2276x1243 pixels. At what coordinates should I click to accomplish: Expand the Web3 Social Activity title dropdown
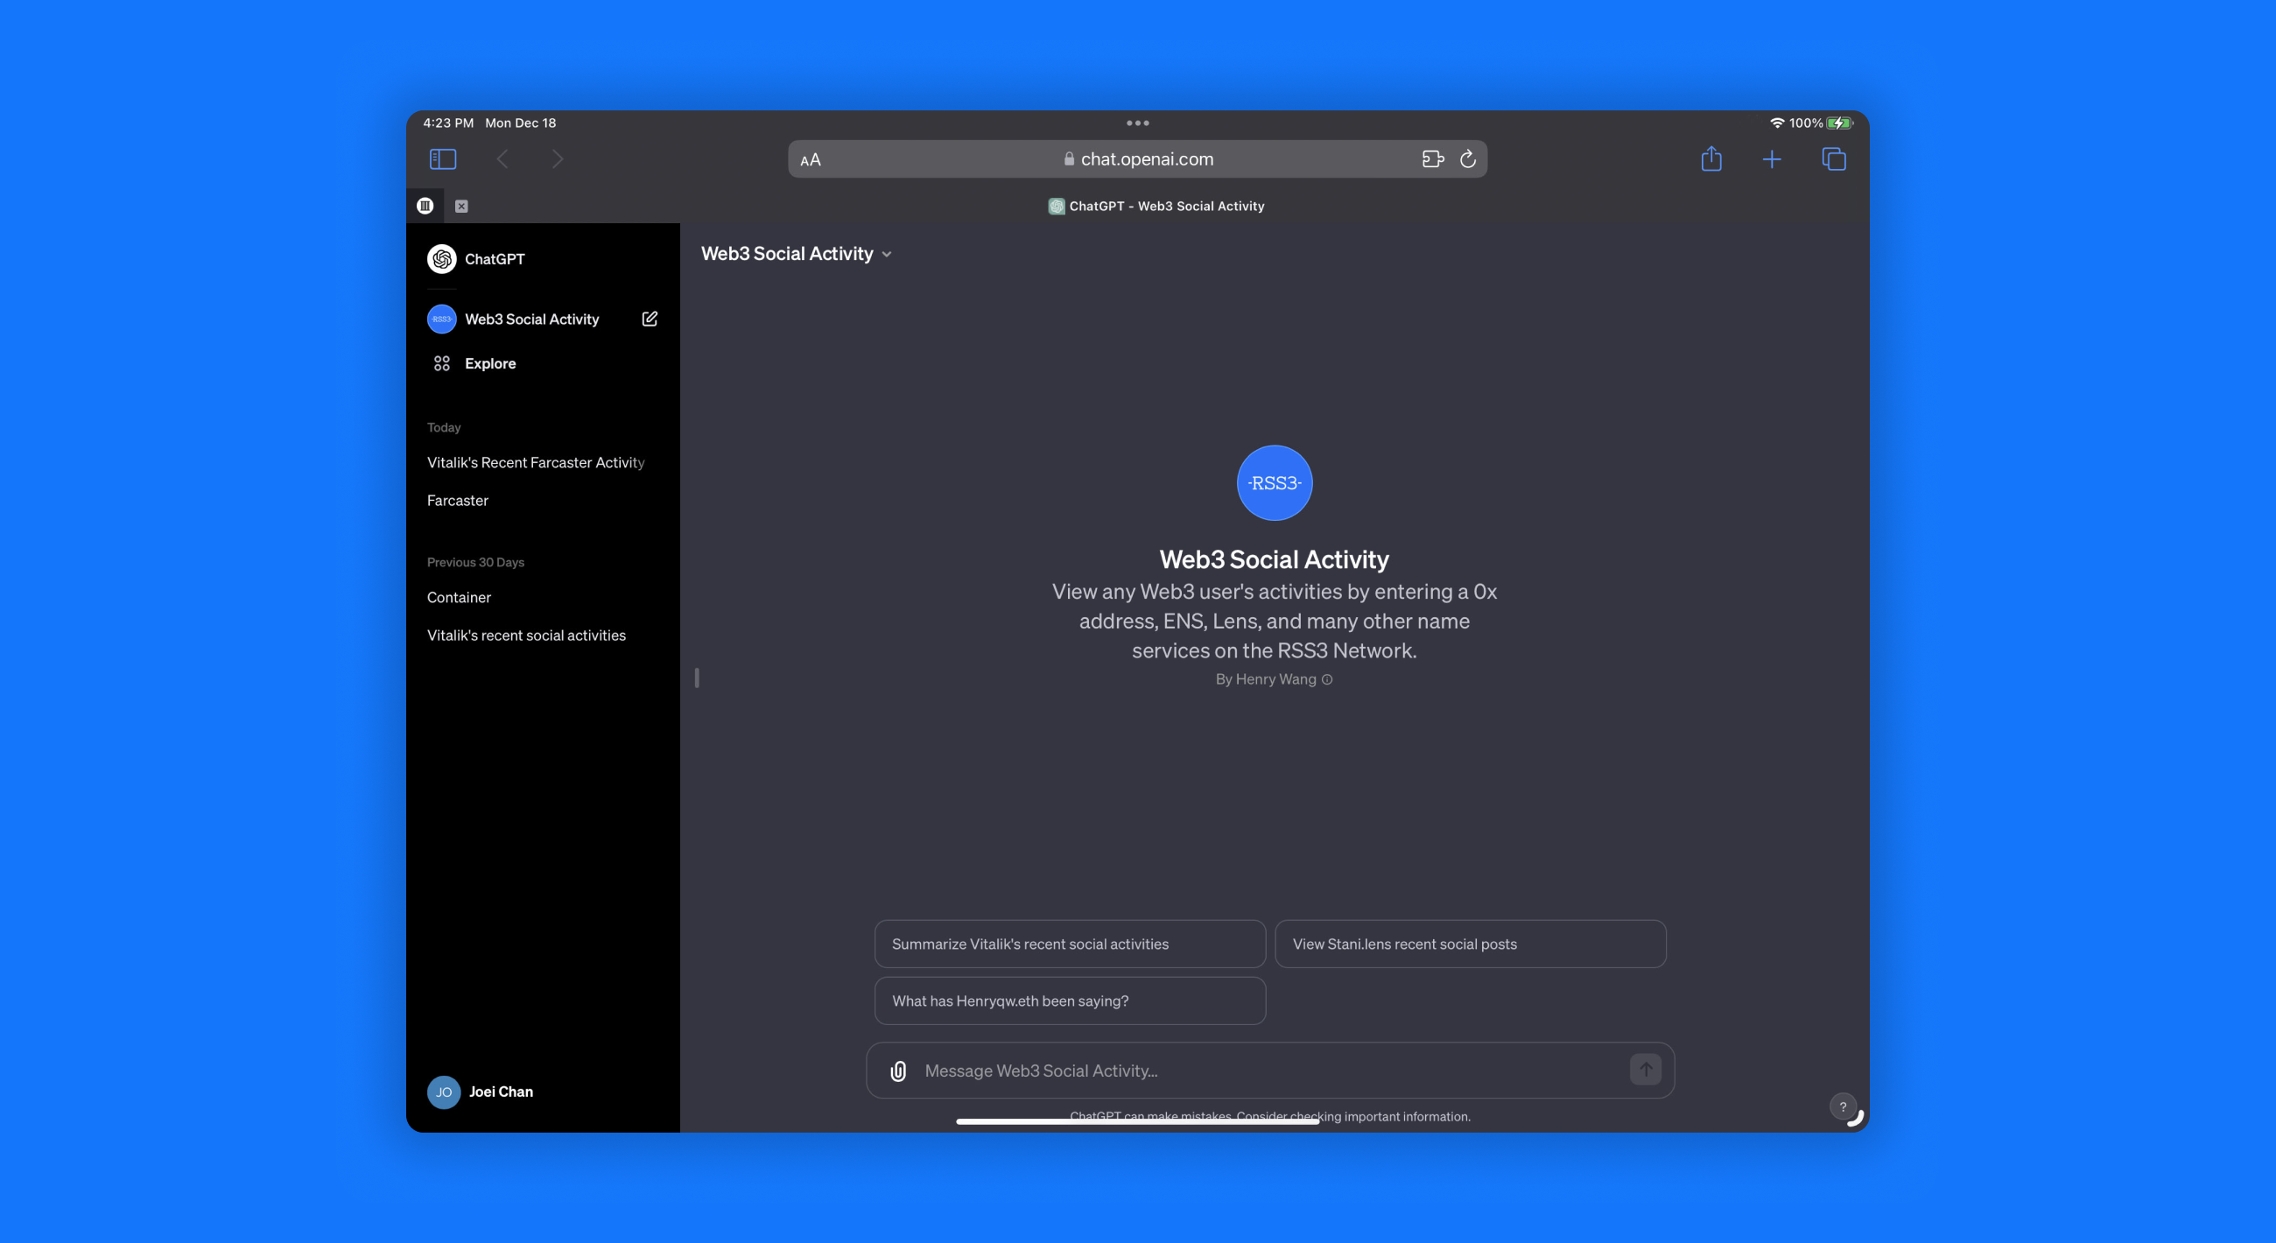[x=887, y=255]
